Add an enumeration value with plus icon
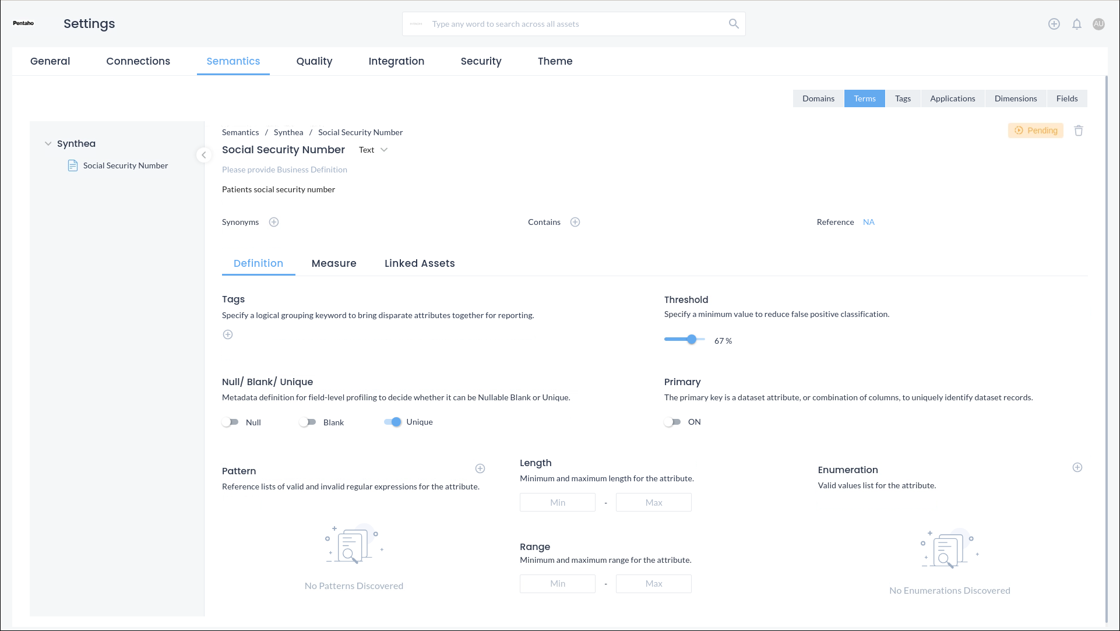1120x631 pixels. click(x=1077, y=467)
